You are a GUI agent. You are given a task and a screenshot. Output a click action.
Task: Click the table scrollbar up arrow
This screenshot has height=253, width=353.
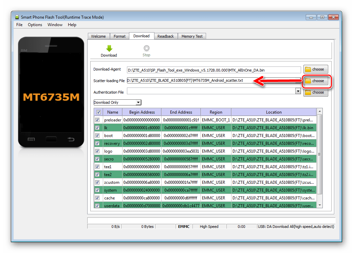point(320,111)
